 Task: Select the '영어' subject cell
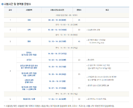tap(29, 41)
